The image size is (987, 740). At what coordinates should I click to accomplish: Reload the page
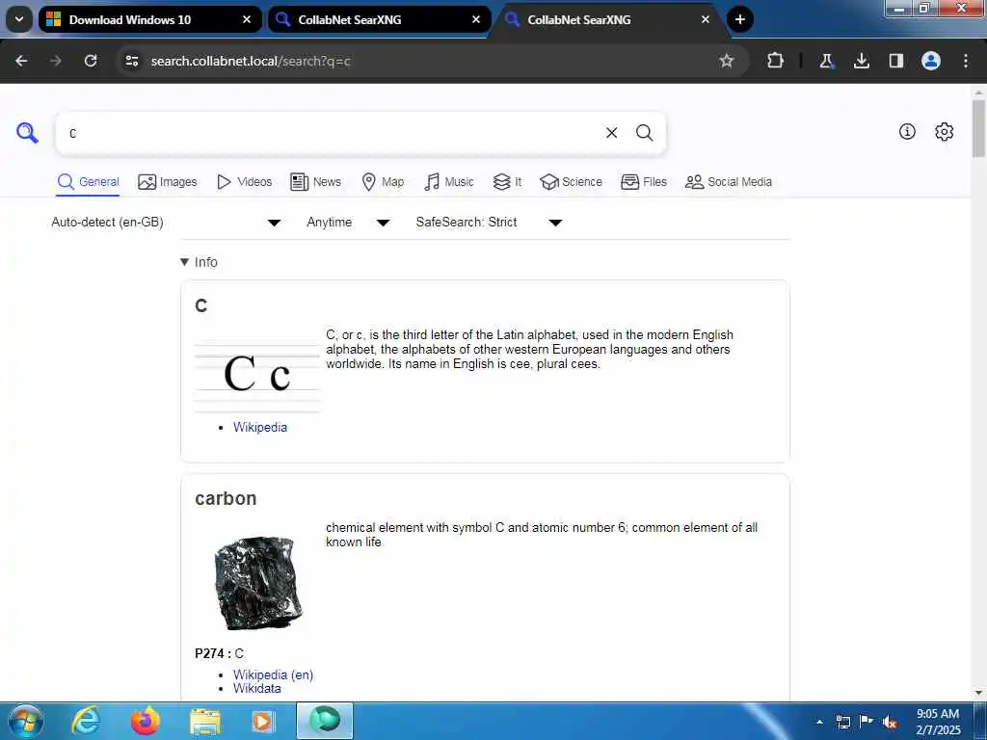[x=91, y=61]
